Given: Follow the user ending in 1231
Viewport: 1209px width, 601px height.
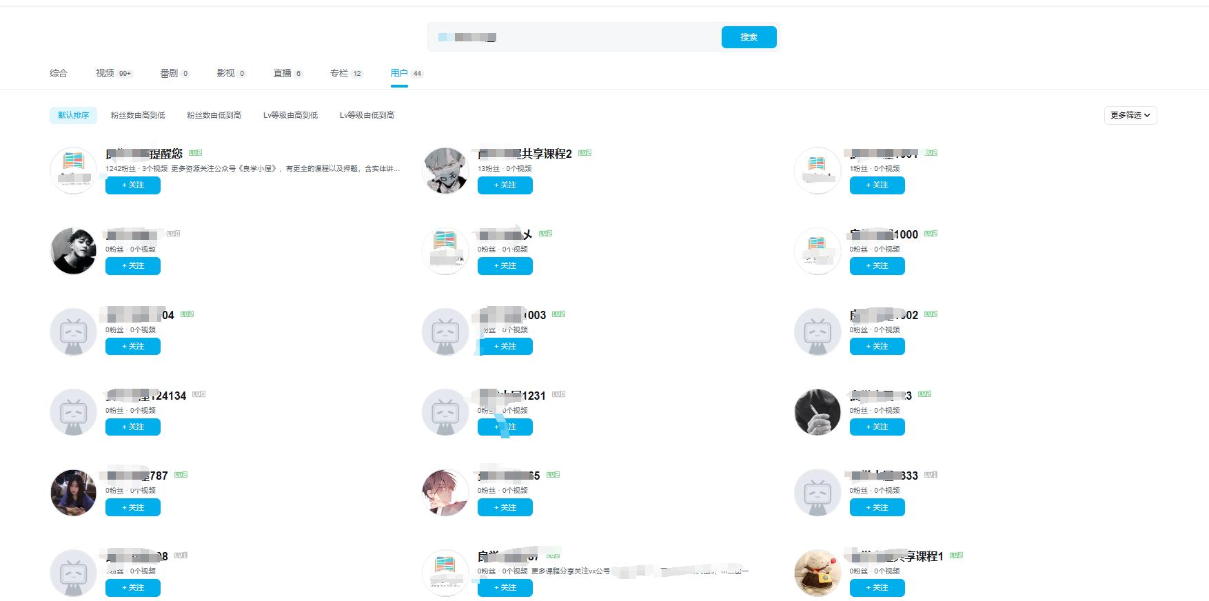Looking at the screenshot, I should tap(505, 427).
